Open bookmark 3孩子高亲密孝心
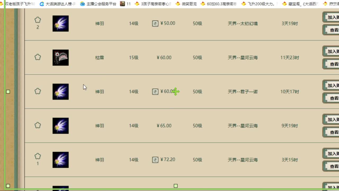The width and height of the screenshot is (339, 191). tap(153, 4)
